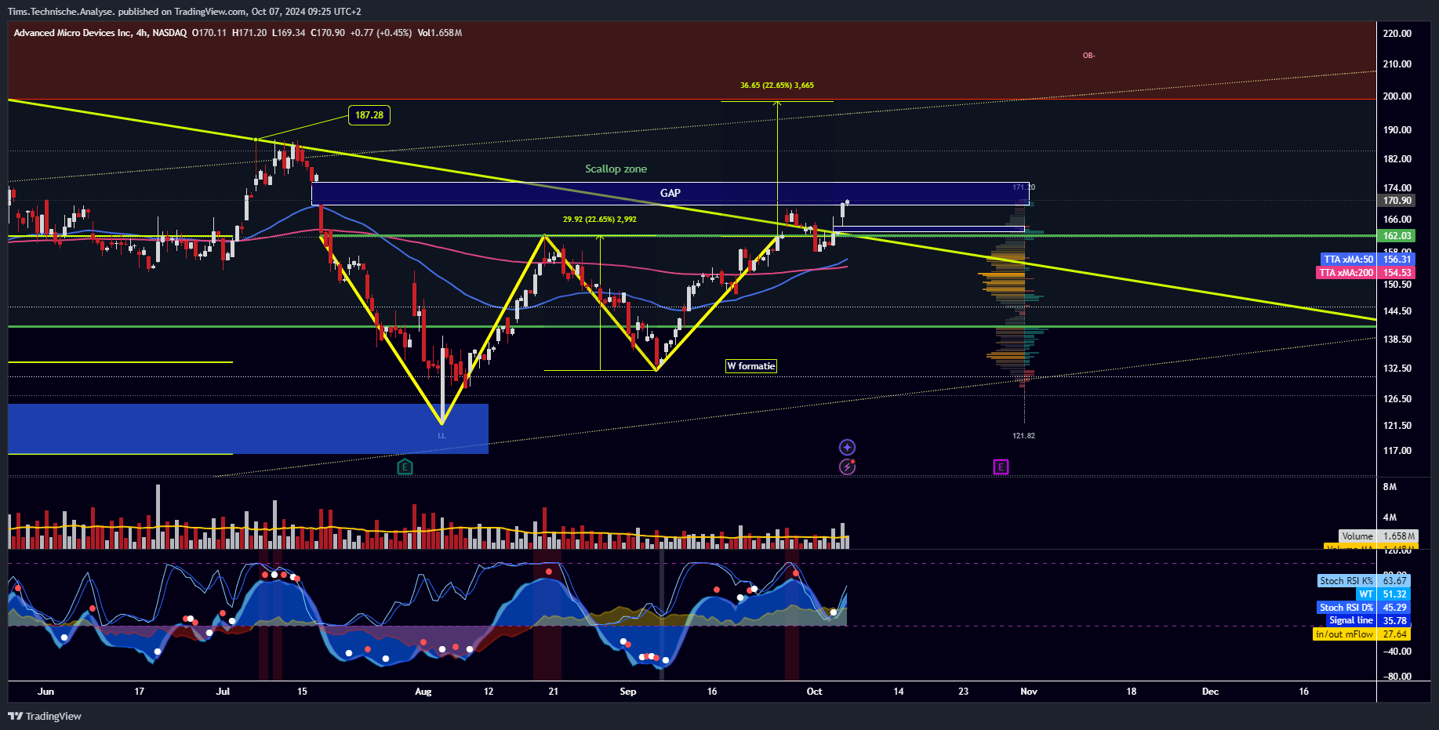This screenshot has width=1439, height=730.
Task: Click 200.00 on the price axis
Action: [1397, 96]
